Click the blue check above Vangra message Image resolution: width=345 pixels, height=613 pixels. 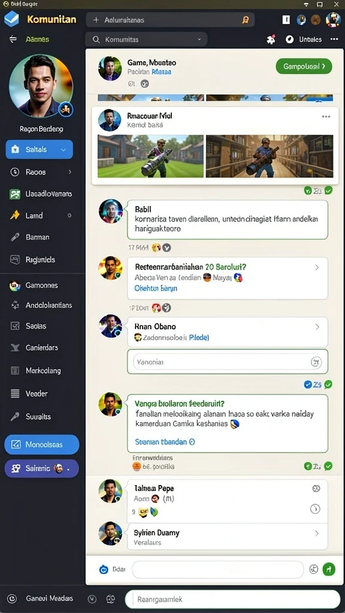[308, 384]
